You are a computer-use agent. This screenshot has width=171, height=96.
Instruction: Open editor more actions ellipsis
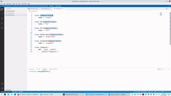point(169,9)
